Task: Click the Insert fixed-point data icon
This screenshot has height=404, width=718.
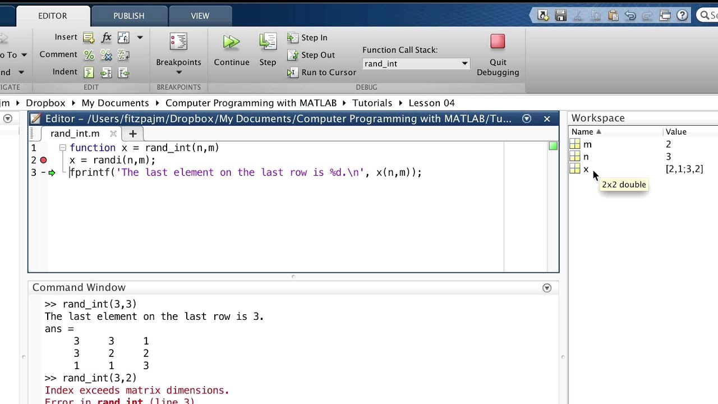Action: pos(123,38)
